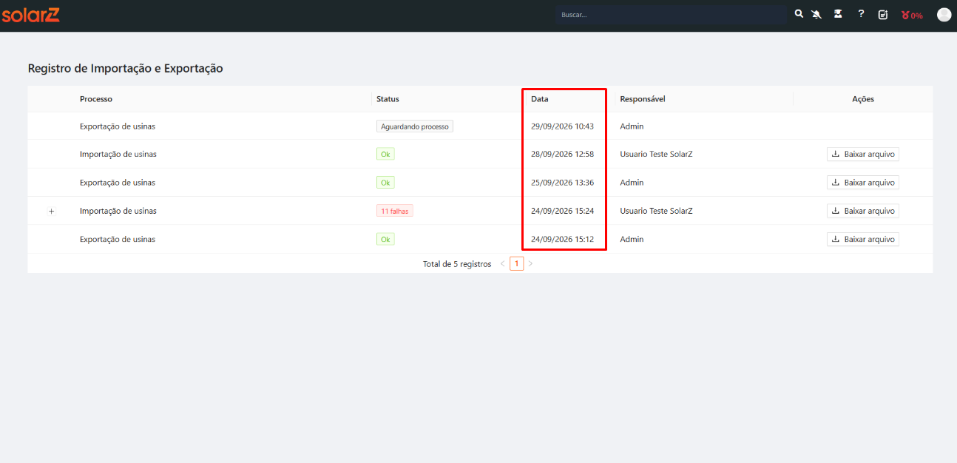
Task: Open the muted bell notifications icon
Action: (817, 14)
